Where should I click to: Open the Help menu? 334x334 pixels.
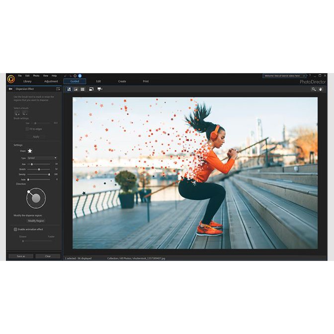click(x=54, y=76)
